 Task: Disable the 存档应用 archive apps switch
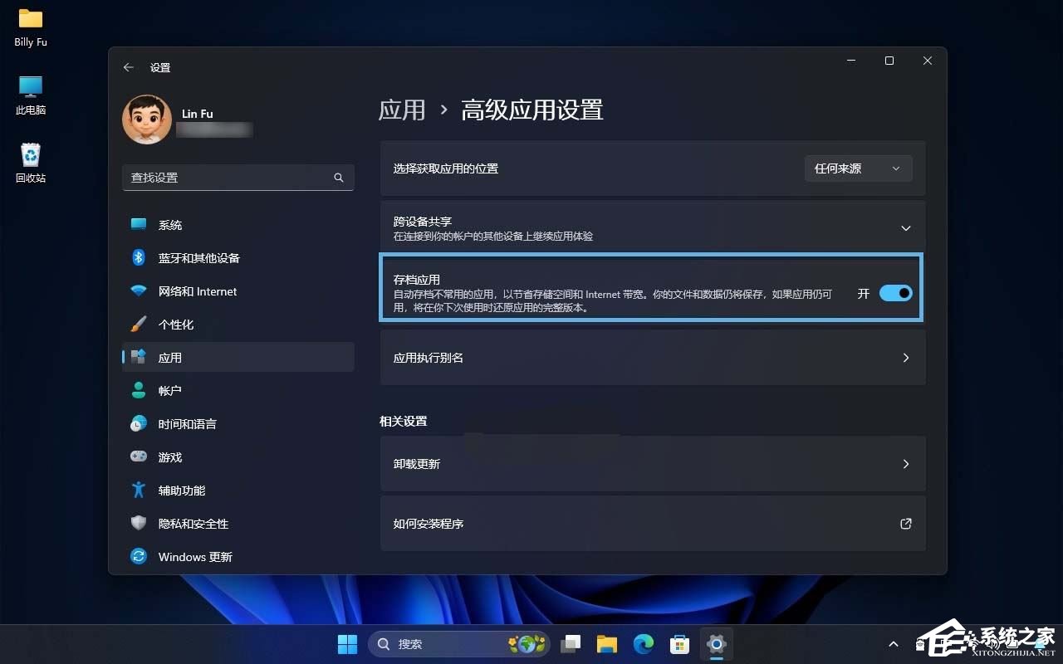coord(895,293)
